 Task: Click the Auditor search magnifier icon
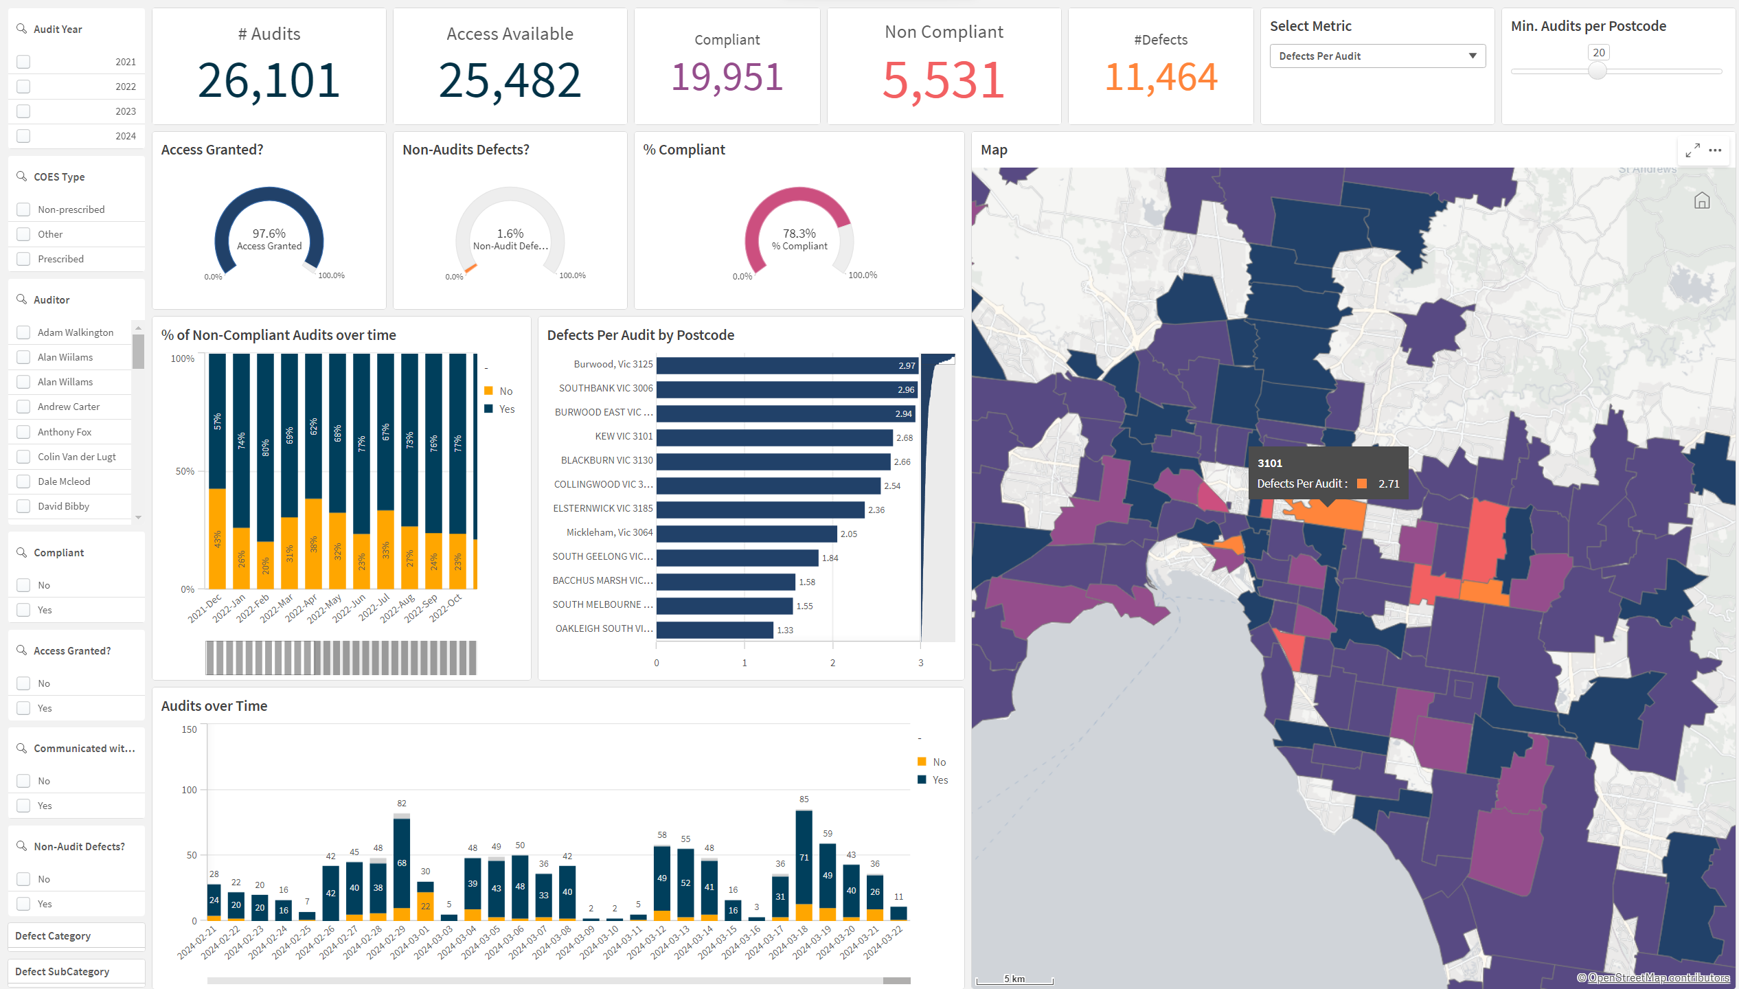21,299
